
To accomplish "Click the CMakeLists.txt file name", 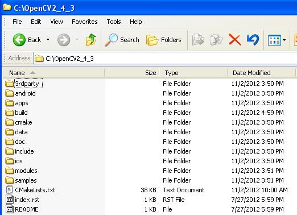I will tap(35, 190).
